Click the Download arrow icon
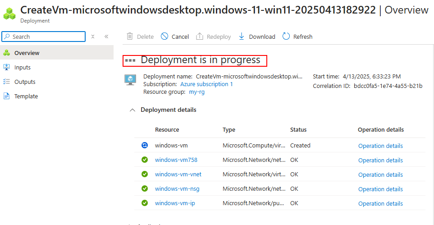 click(242, 37)
